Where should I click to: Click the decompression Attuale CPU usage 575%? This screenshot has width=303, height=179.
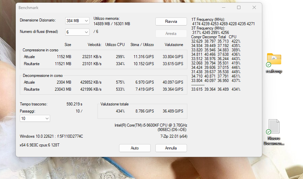[120, 82]
